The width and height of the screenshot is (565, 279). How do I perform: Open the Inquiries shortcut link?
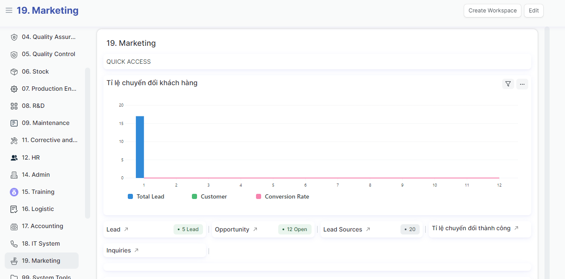[119, 250]
